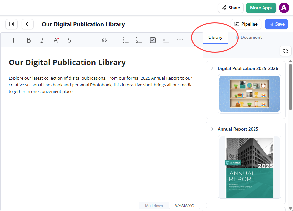Image resolution: width=293 pixels, height=211 pixels.
Task: Open the more toolbar options menu
Action: click(x=180, y=40)
